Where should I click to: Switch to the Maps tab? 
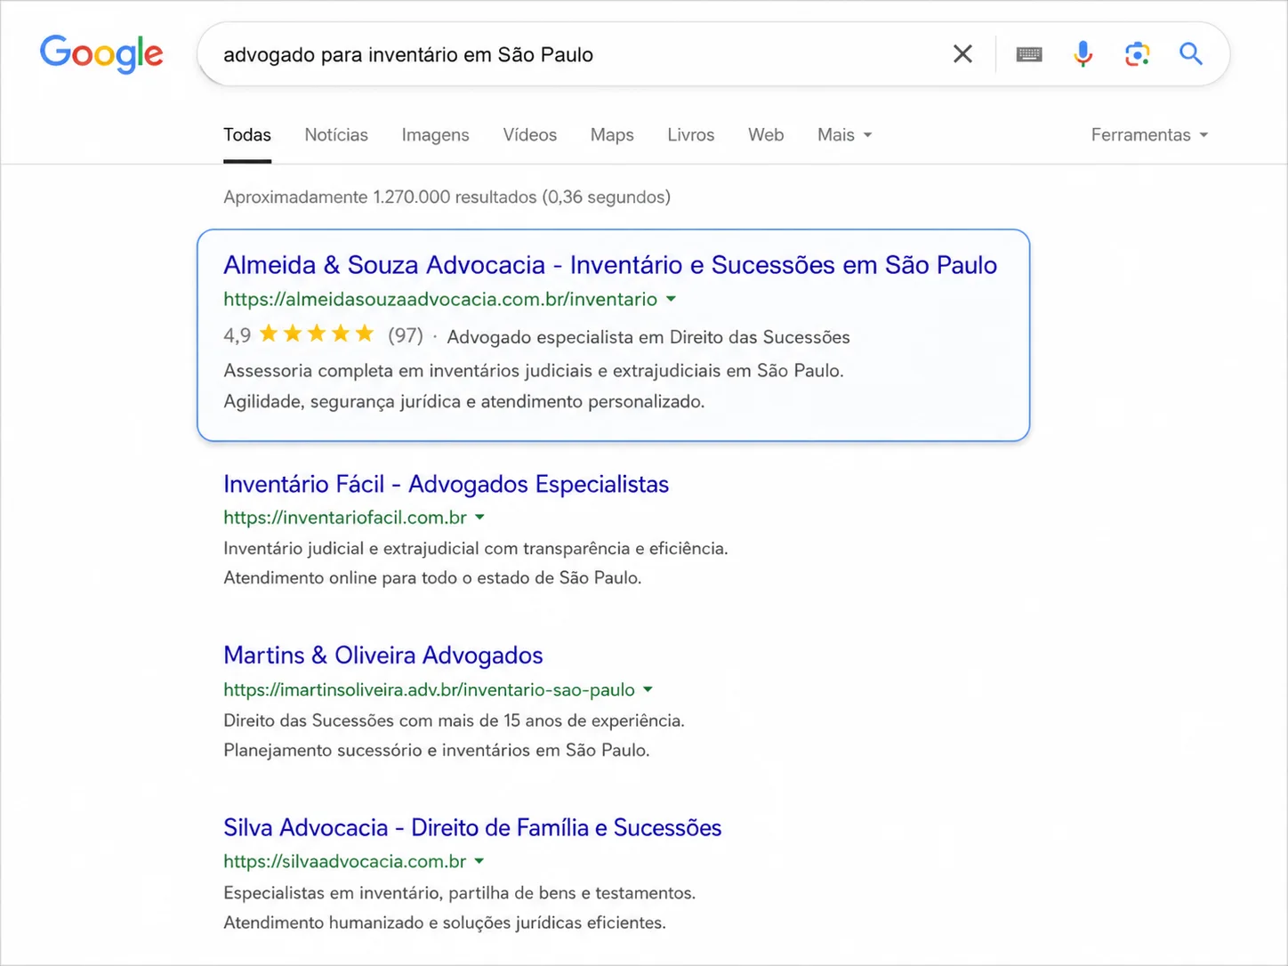[612, 135]
